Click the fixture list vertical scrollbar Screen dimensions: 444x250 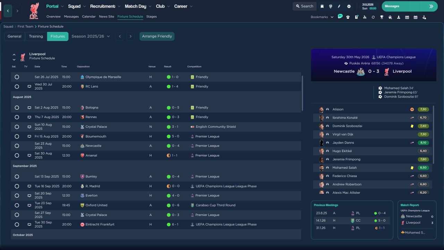[302, 94]
